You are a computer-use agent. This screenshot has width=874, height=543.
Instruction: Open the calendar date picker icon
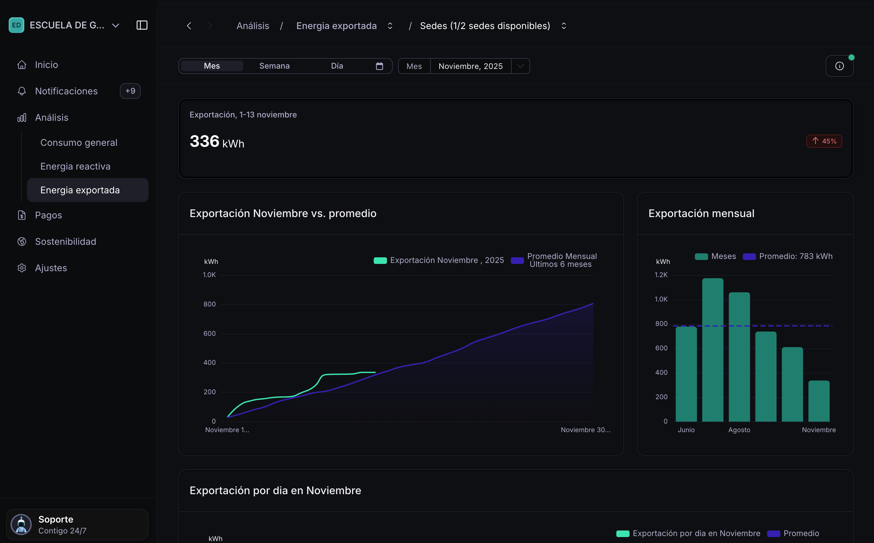click(x=379, y=66)
